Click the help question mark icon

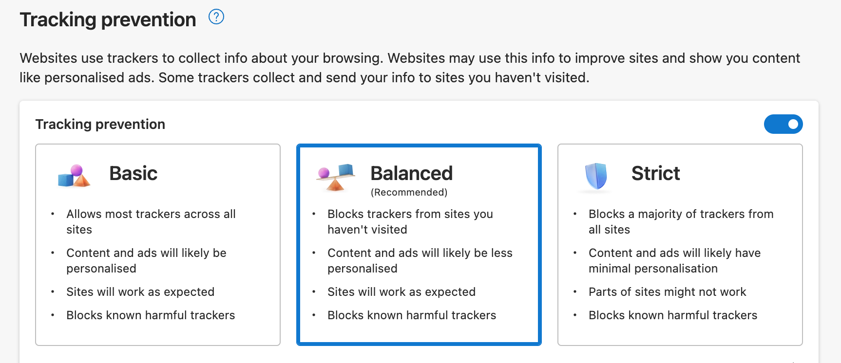(x=216, y=17)
